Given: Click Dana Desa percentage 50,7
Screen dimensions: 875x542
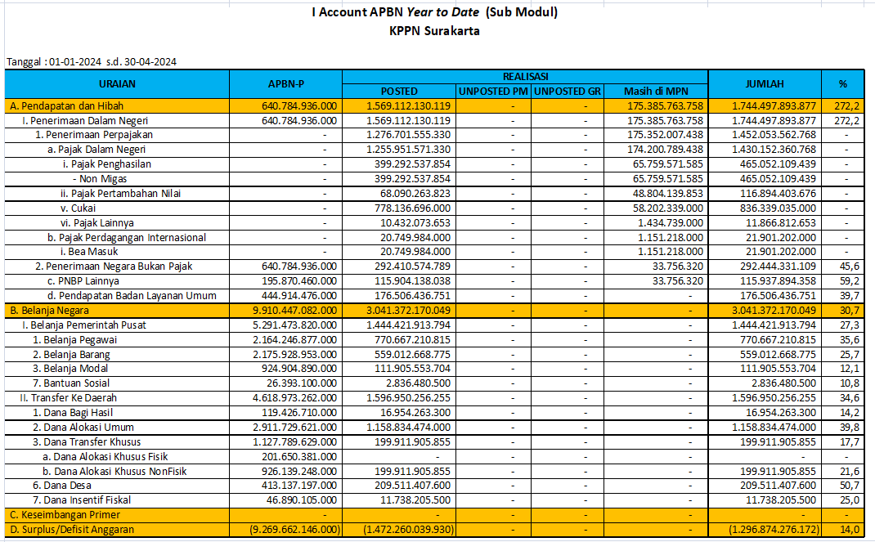Looking at the screenshot, I should [850, 486].
